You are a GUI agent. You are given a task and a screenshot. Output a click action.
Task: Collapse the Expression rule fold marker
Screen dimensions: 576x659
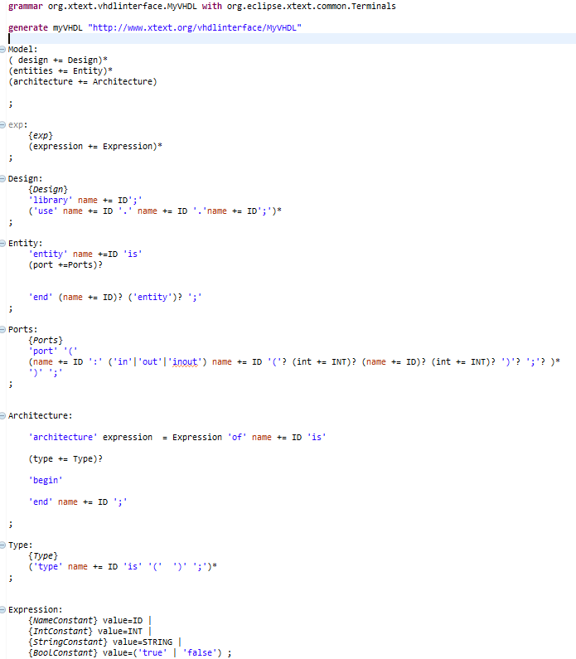coord(2,609)
